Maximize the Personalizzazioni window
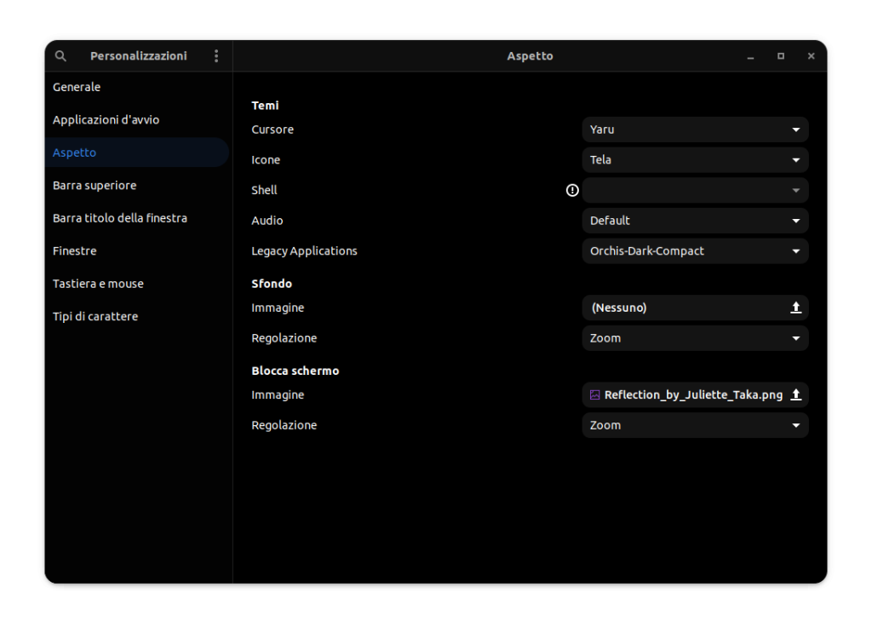Viewport: 872px width, 633px height. click(780, 56)
